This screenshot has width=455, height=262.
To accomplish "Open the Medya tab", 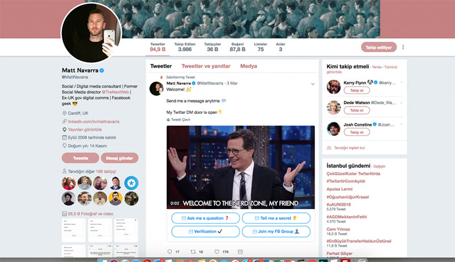I will pos(249,66).
